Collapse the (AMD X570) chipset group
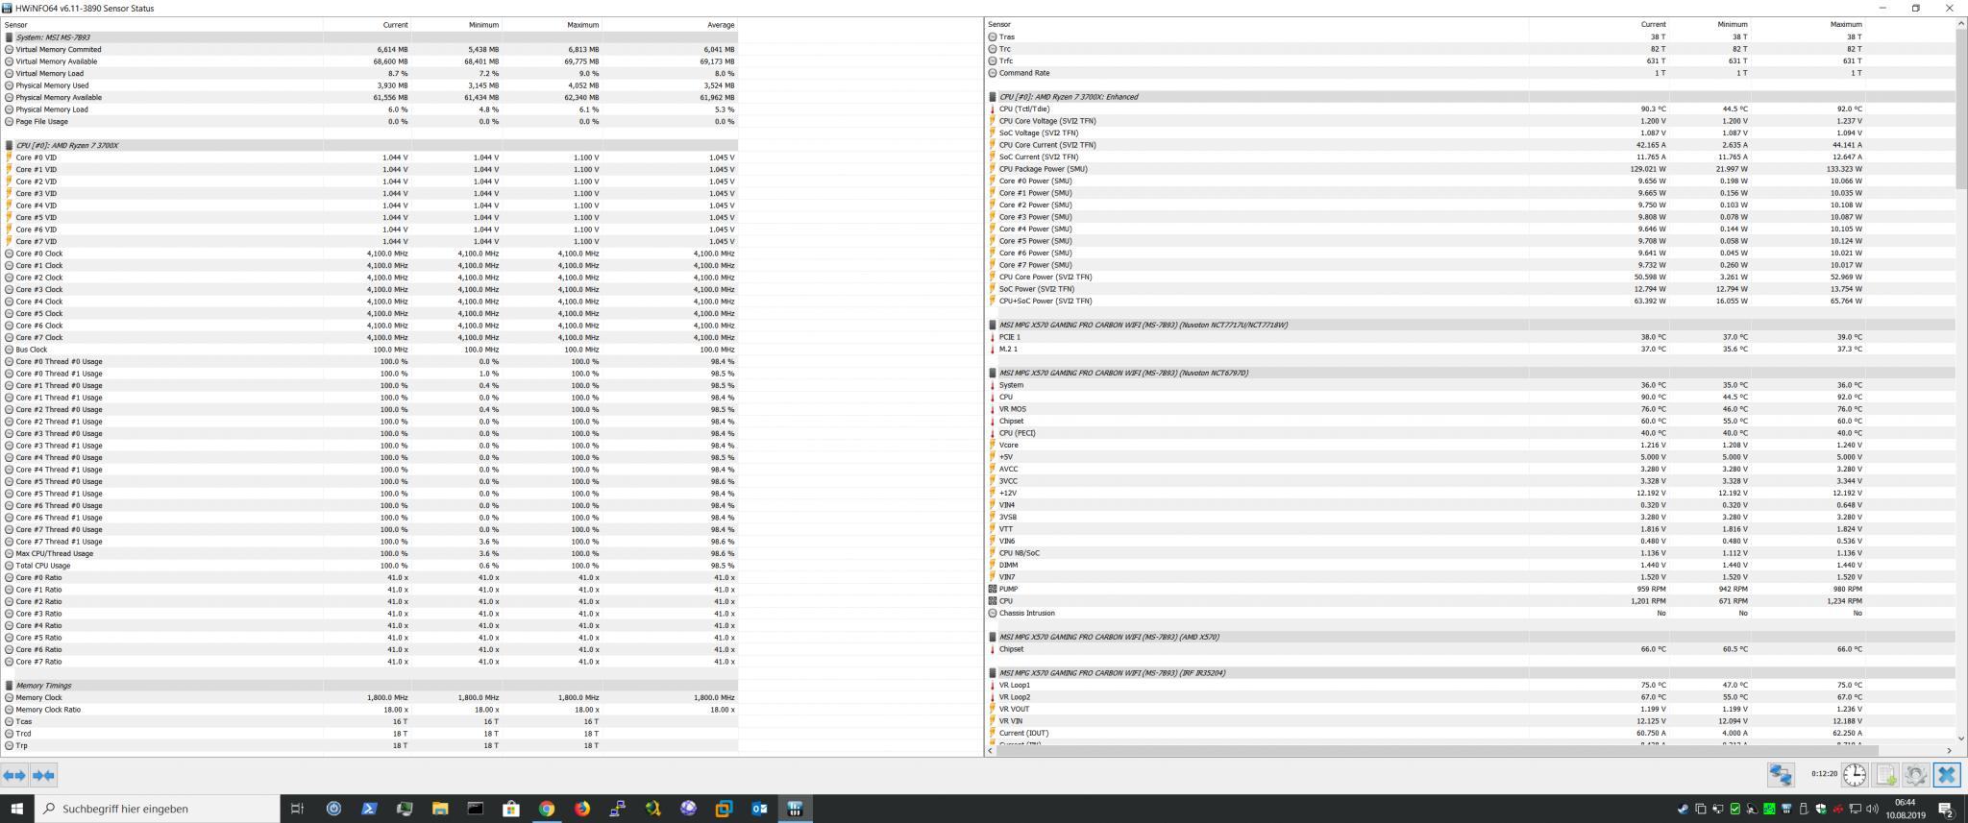This screenshot has width=1968, height=823. coord(1470,637)
